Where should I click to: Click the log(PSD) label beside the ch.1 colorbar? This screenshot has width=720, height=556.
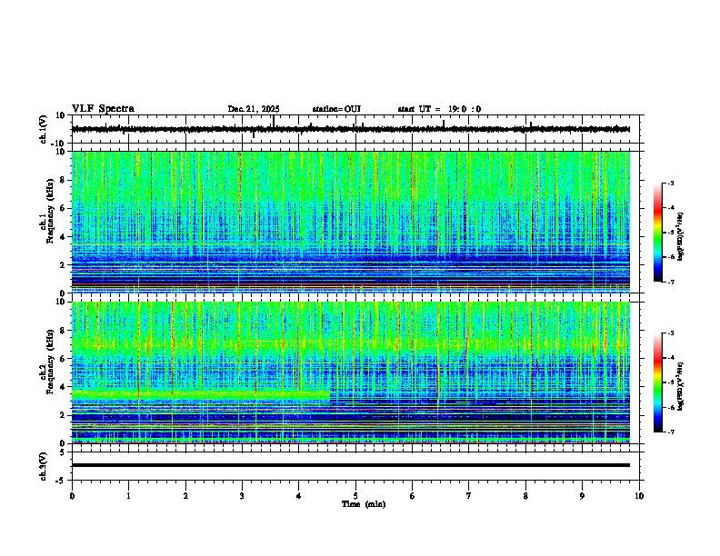click(x=681, y=237)
